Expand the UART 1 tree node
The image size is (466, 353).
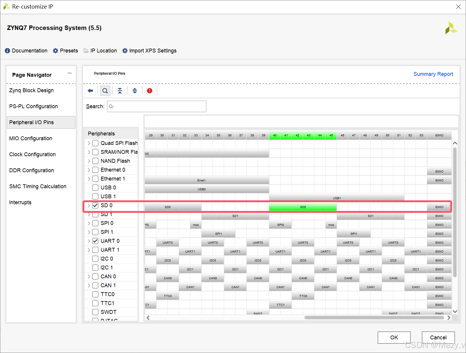point(89,250)
